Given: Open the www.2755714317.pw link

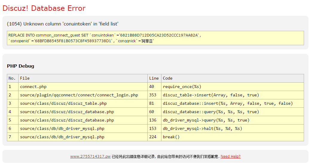Looking at the screenshot, I should 90,156.
